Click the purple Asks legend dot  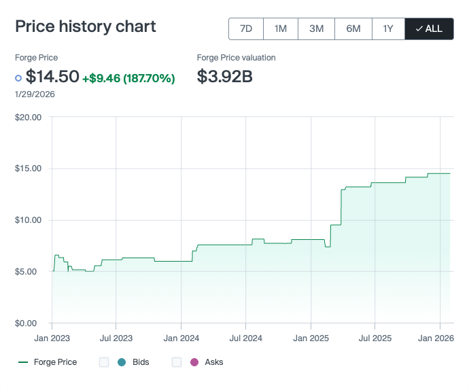(x=194, y=362)
